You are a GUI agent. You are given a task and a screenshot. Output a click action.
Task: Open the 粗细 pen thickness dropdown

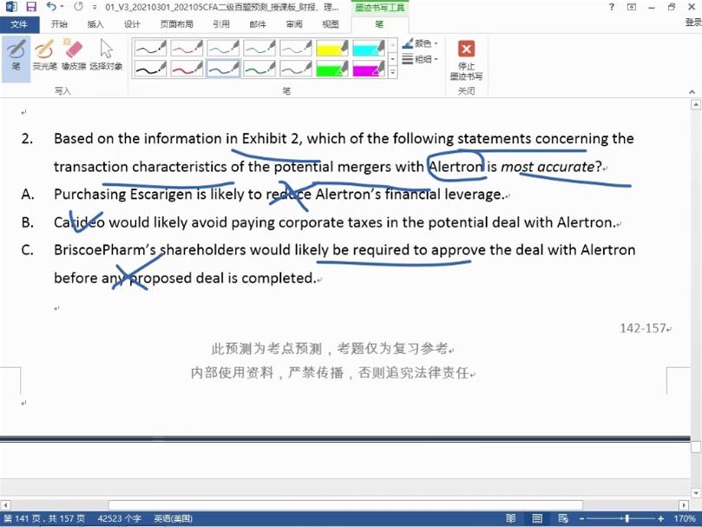click(420, 59)
